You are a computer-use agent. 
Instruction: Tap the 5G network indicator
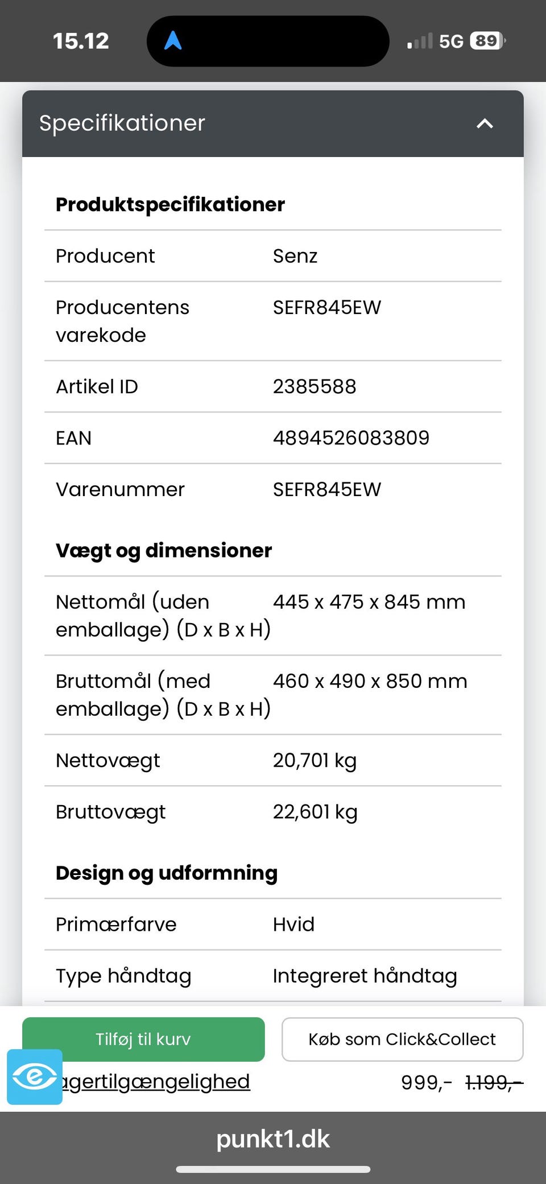451,41
